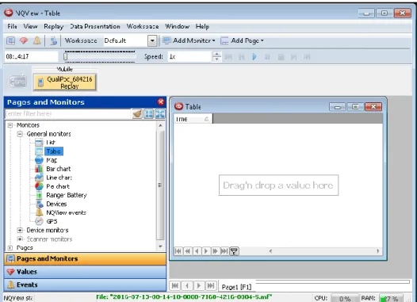
Task: Select the Map monitor item
Action: click(x=46, y=160)
